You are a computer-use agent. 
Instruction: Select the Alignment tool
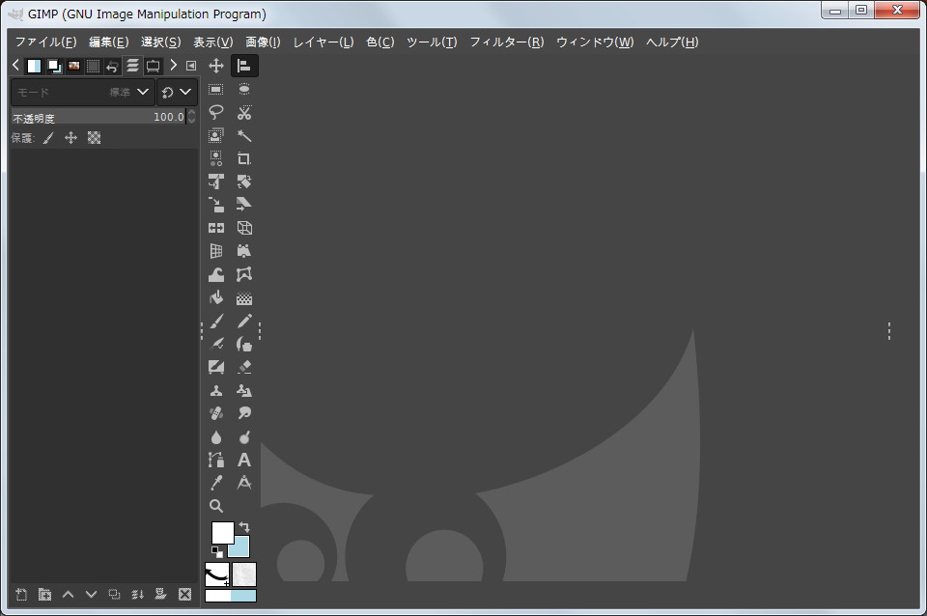pos(244,66)
